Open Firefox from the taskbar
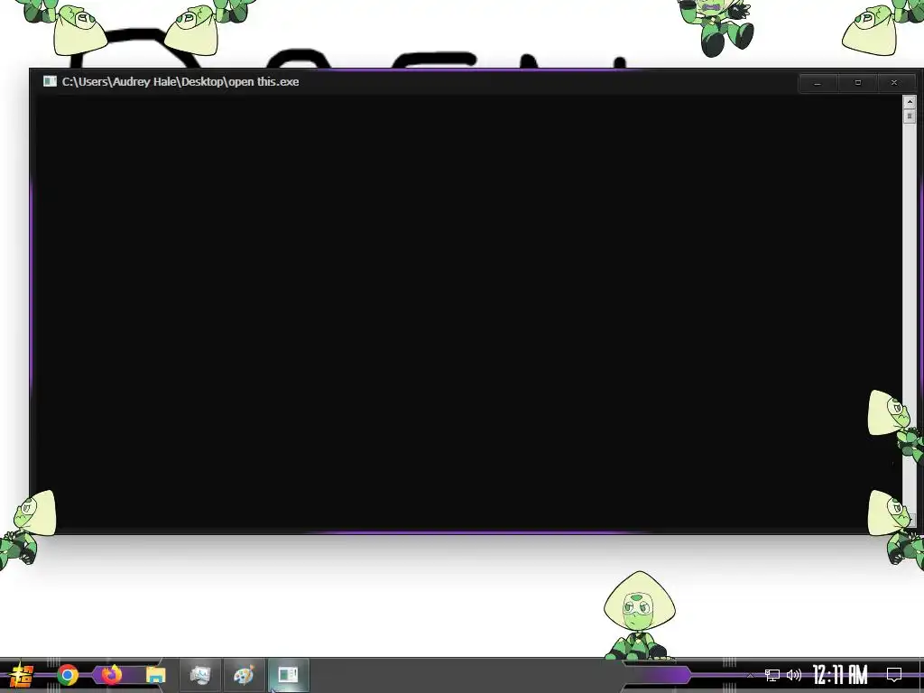 (x=111, y=674)
